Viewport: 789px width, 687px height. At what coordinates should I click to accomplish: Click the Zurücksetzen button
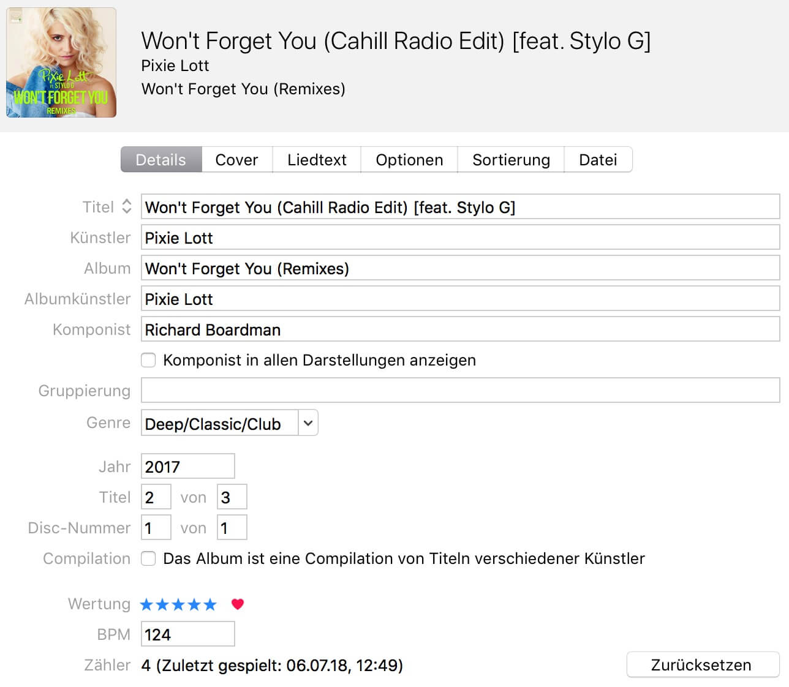(x=703, y=665)
